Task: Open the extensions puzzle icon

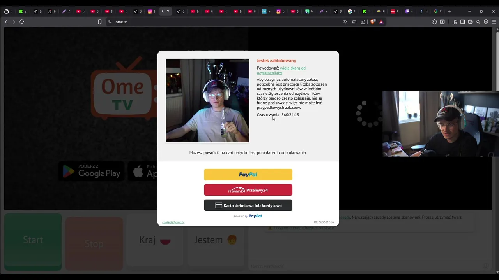Action: (435, 22)
